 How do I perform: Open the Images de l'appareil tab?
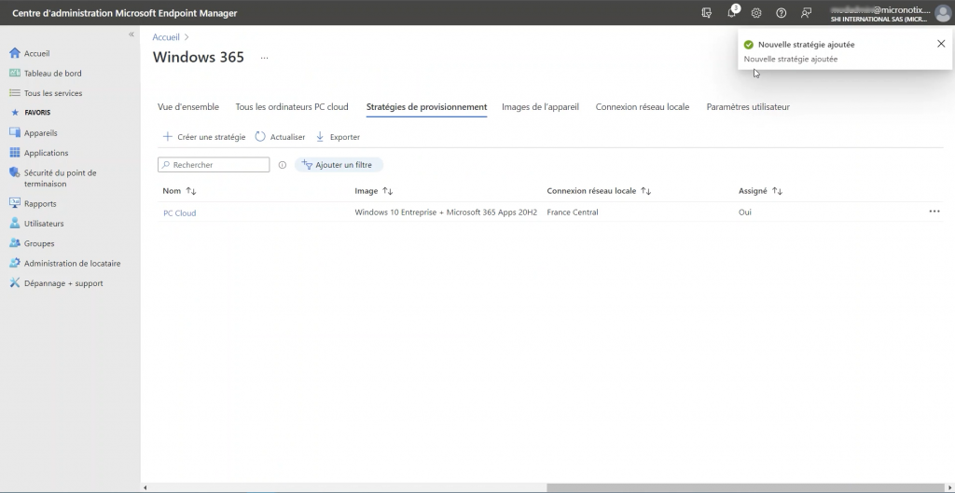pyautogui.click(x=540, y=106)
